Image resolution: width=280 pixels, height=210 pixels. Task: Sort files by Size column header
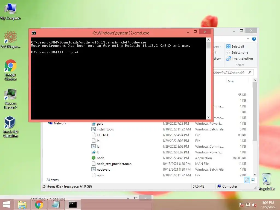pyautogui.click(x=231, y=81)
